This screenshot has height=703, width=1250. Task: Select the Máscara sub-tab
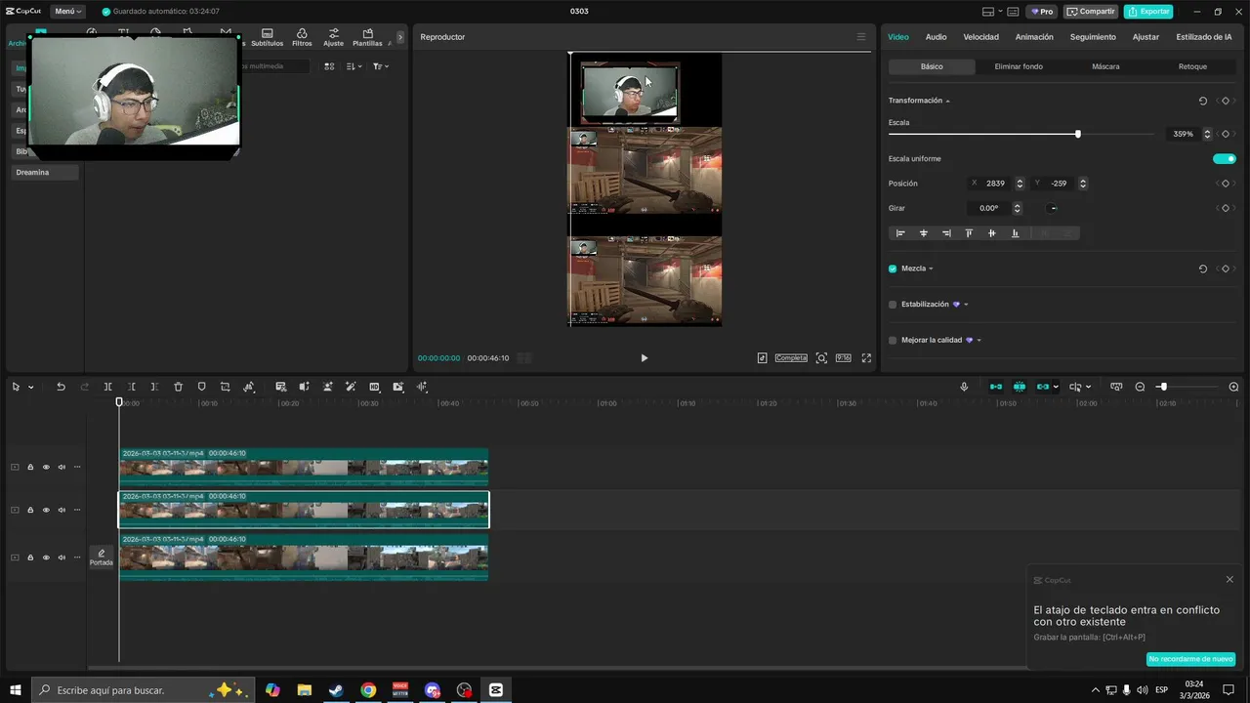point(1105,66)
